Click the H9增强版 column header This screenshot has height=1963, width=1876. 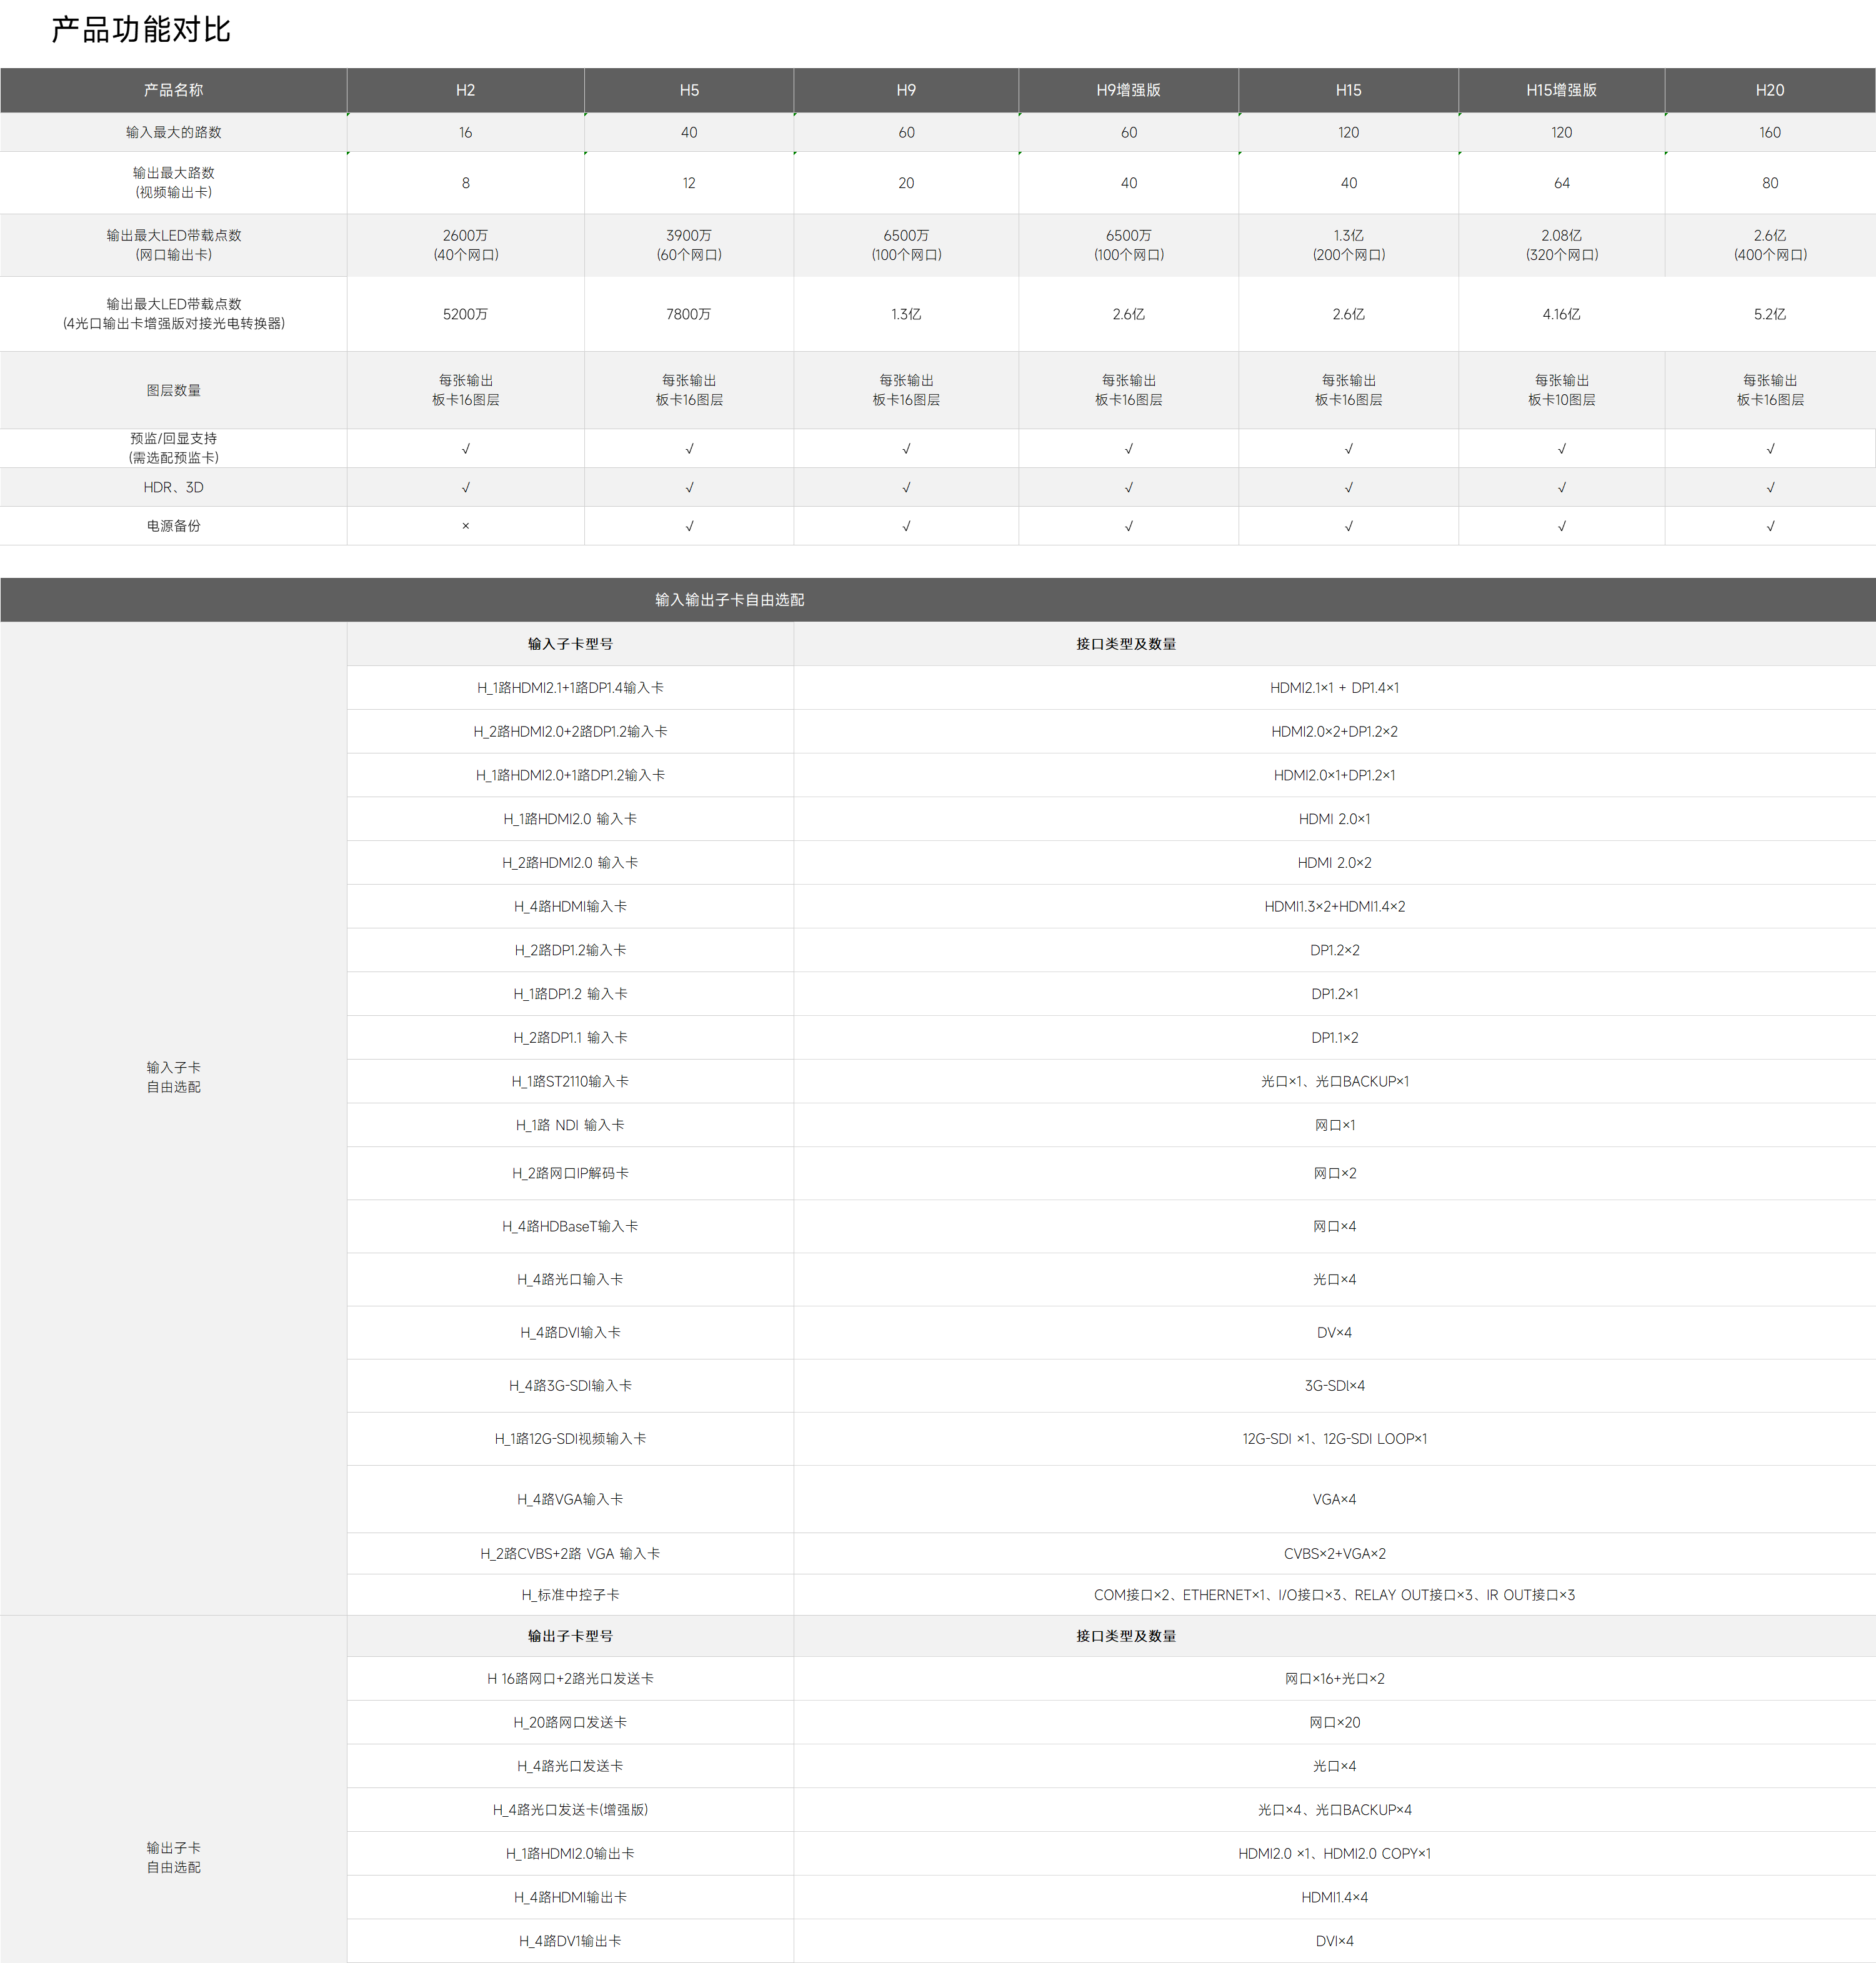coord(1128,90)
